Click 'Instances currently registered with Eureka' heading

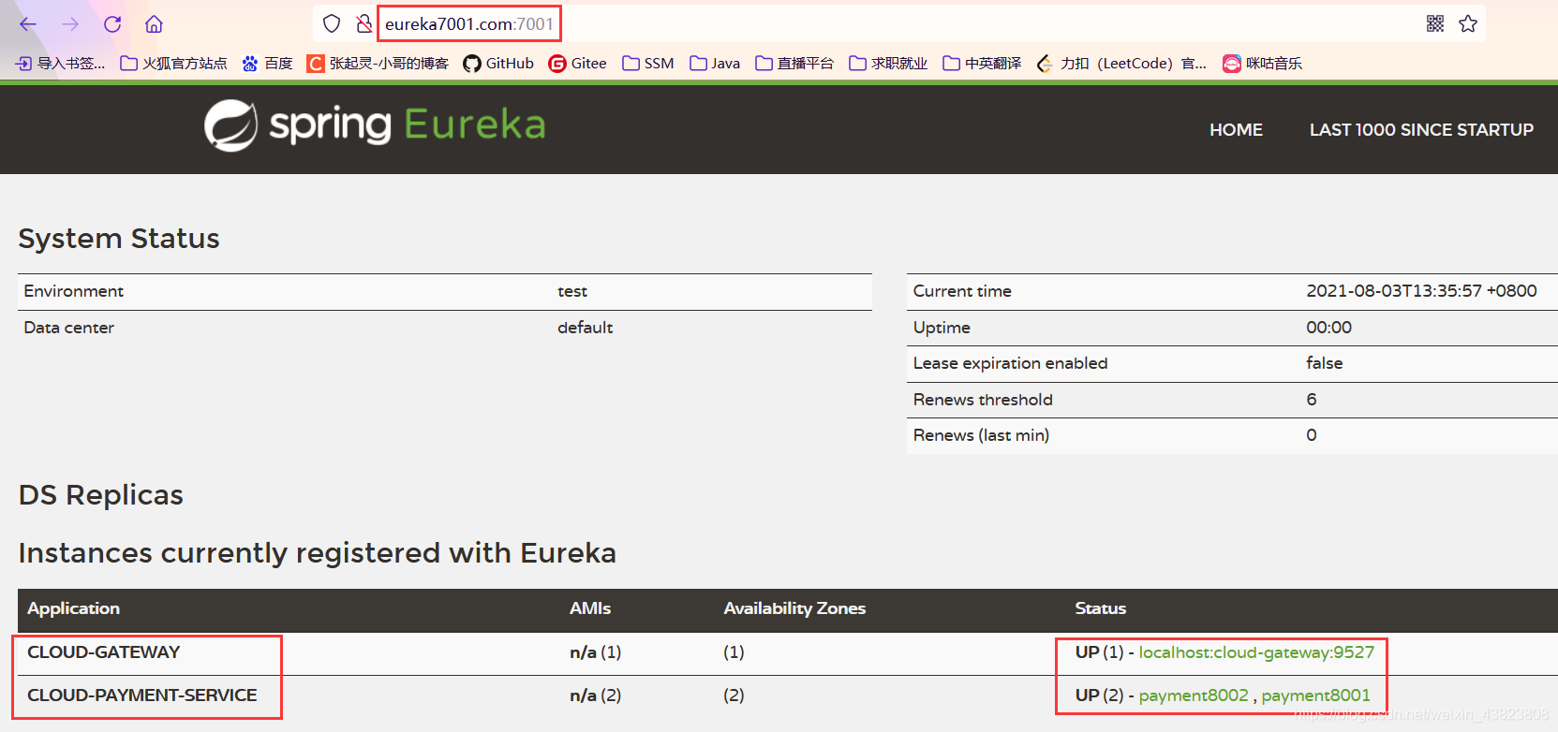pos(318,553)
